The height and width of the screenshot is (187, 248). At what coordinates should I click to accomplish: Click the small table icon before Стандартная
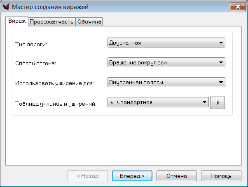click(x=112, y=102)
